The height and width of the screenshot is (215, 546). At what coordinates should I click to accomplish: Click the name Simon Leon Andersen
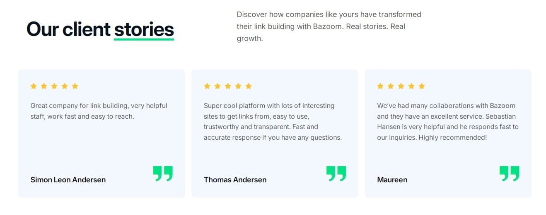68,180
